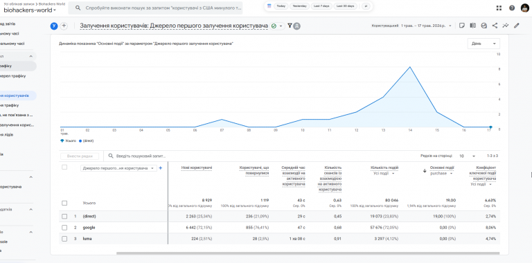Focus the table search 'Введіть пошуковий запит' field
The width and height of the screenshot is (532, 263).
pyautogui.click(x=141, y=156)
